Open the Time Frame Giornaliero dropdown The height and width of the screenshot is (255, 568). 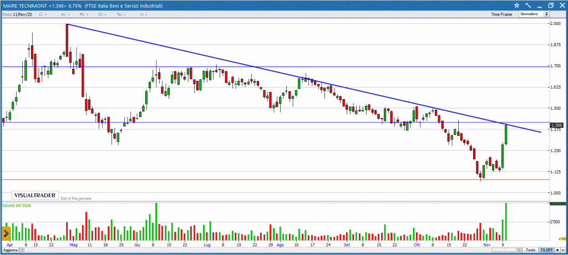(x=534, y=14)
